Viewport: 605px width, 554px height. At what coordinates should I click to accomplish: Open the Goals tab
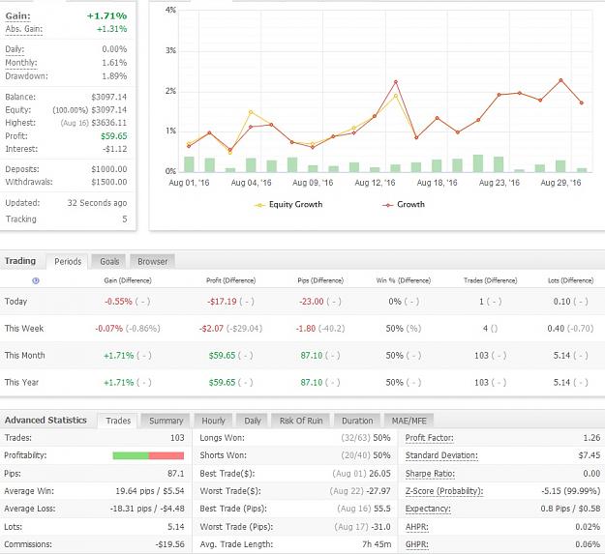(109, 262)
